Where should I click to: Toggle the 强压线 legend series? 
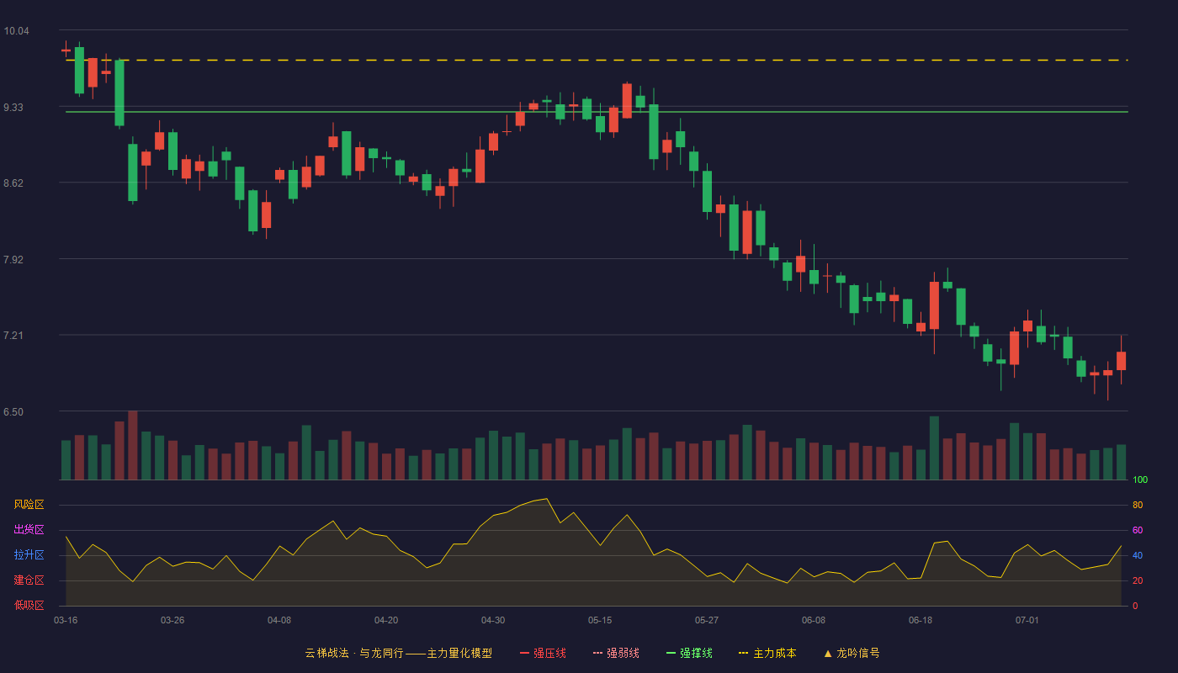click(543, 653)
